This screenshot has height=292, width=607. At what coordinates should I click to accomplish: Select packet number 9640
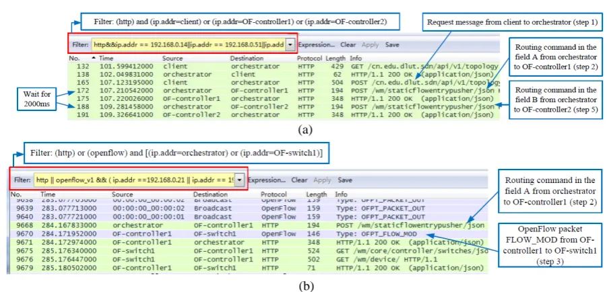(248, 217)
